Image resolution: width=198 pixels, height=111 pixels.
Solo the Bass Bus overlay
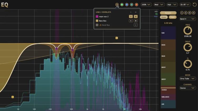pos(131,21)
